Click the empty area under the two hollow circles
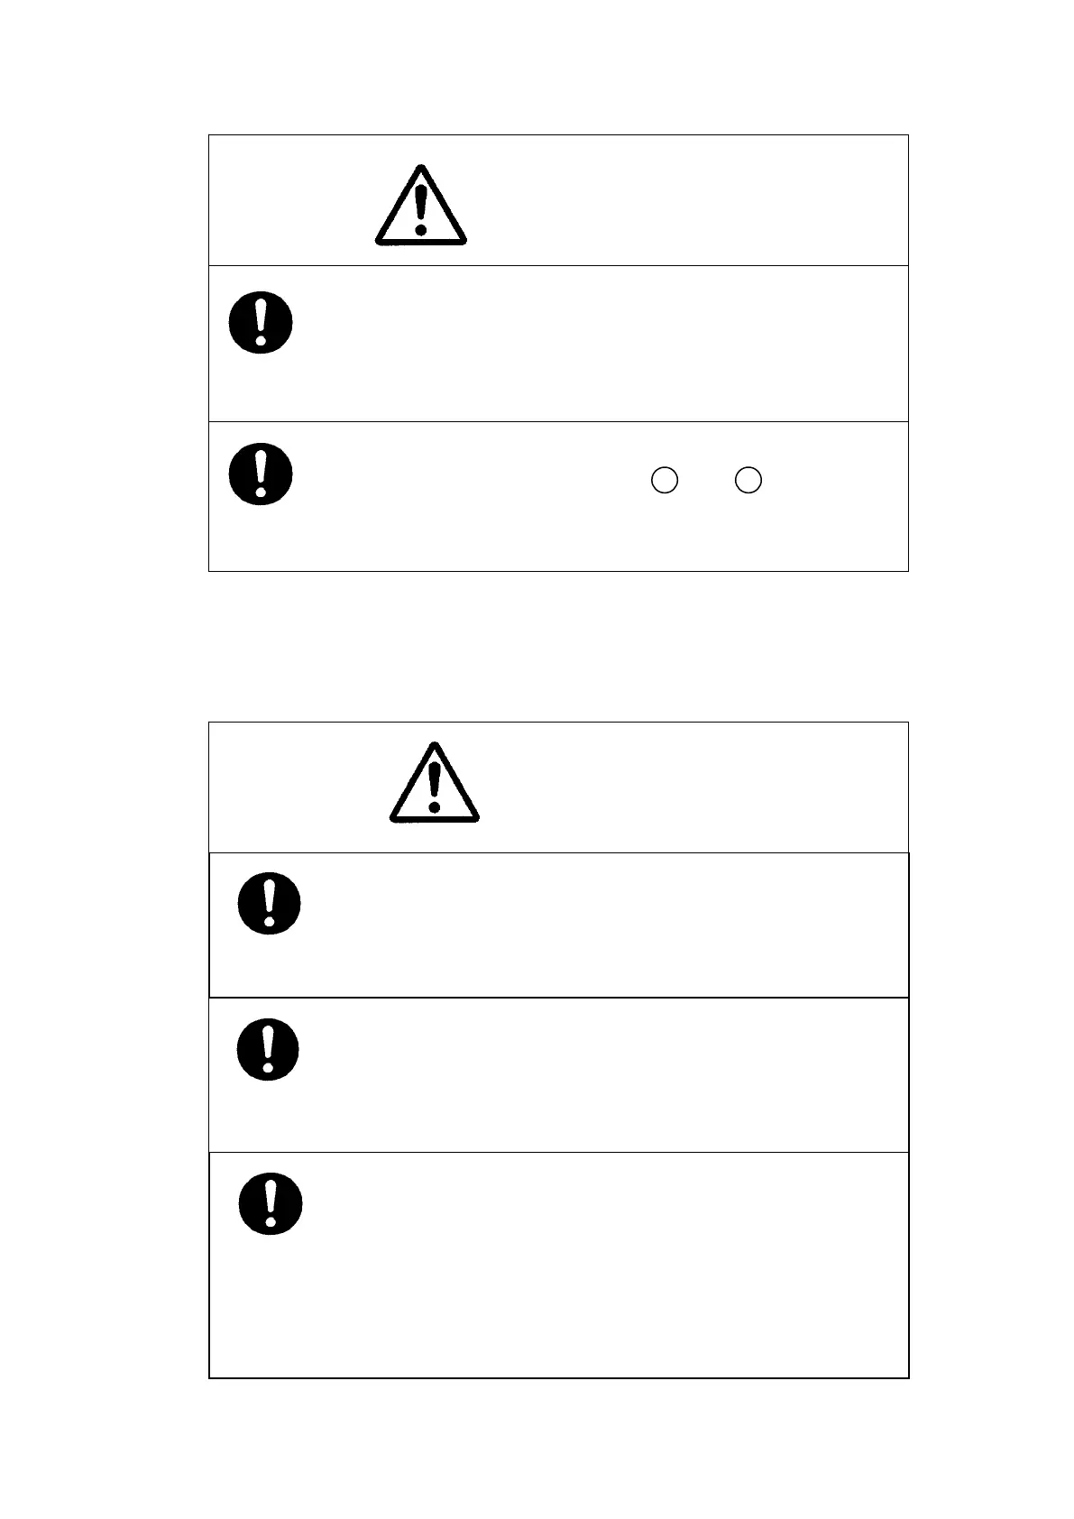 (706, 534)
